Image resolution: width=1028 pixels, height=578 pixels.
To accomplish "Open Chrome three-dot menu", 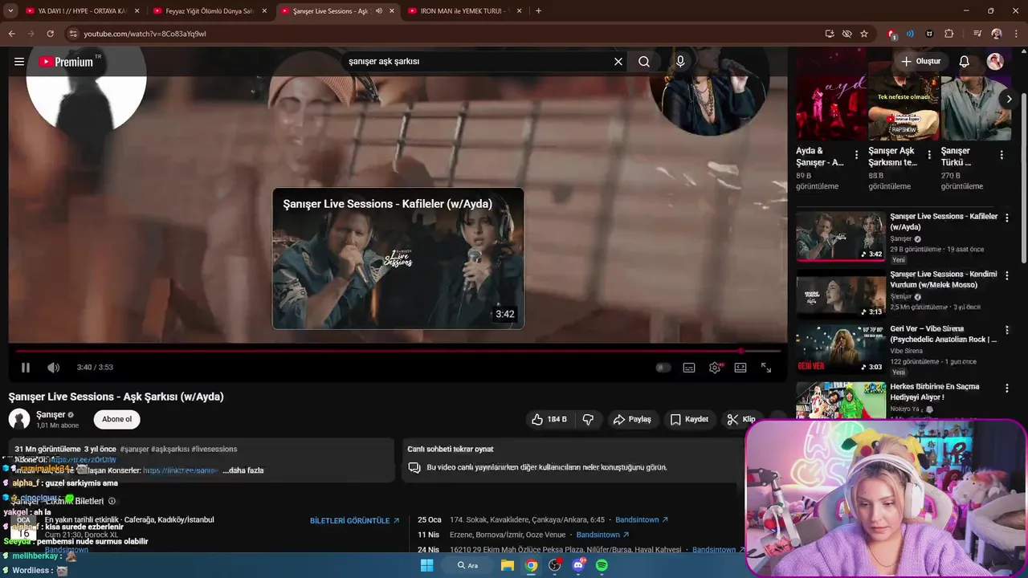I will (1015, 34).
